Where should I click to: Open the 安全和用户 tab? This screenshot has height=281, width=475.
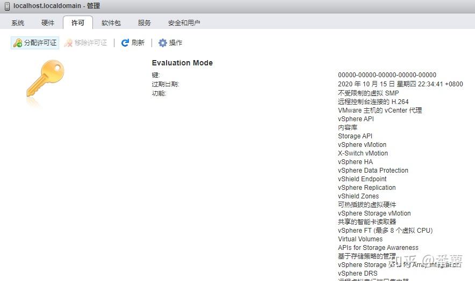tap(184, 23)
